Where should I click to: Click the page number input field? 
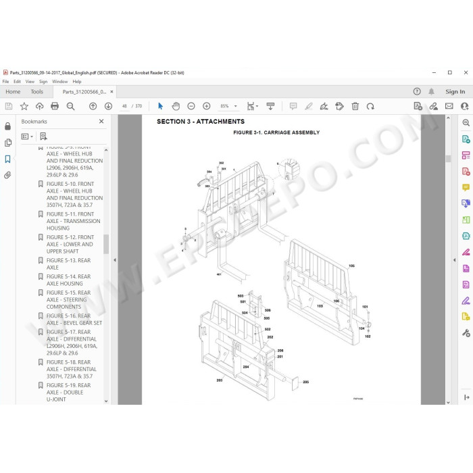(124, 106)
